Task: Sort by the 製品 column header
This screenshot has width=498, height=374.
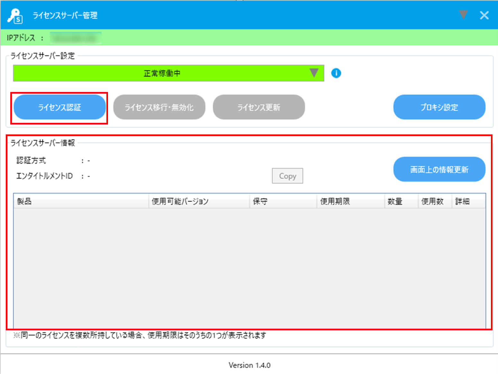Action: 80,202
